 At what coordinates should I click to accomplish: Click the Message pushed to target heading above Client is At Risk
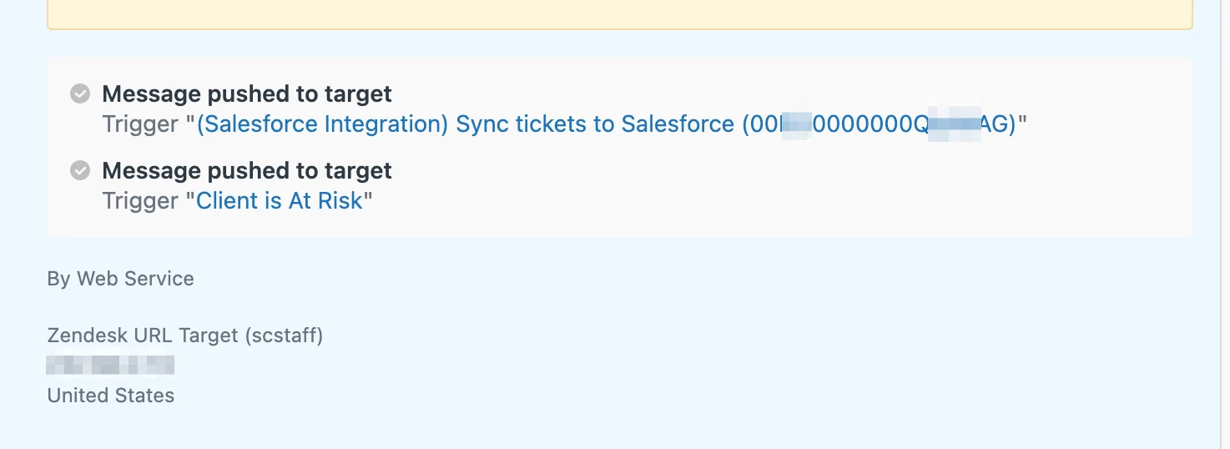pyautogui.click(x=247, y=170)
